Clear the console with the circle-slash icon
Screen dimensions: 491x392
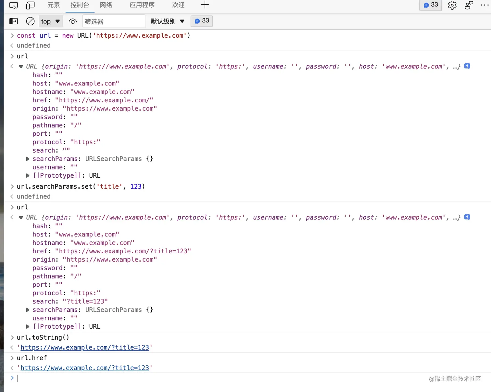(x=30, y=21)
